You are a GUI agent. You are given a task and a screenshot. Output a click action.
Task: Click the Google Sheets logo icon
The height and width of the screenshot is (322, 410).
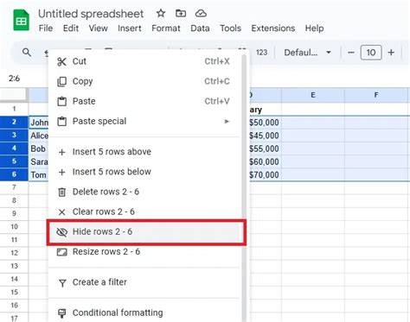click(21, 20)
